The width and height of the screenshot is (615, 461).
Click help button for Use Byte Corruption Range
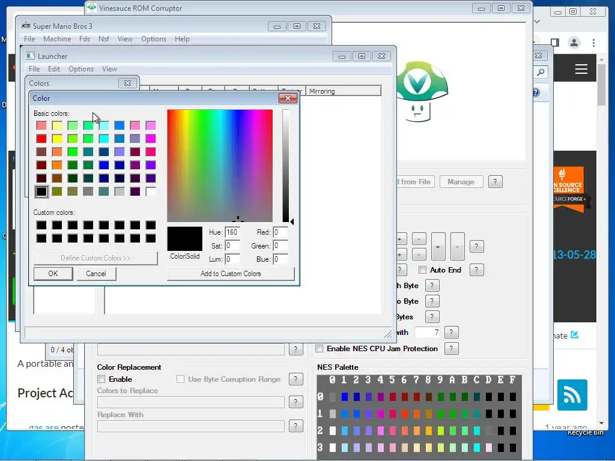295,379
